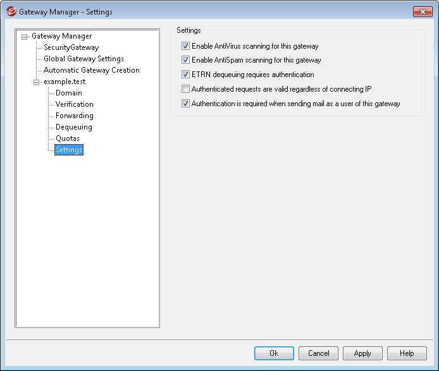Uncheck authentication required when sending mail
Image resolution: width=439 pixels, height=371 pixels.
(186, 104)
